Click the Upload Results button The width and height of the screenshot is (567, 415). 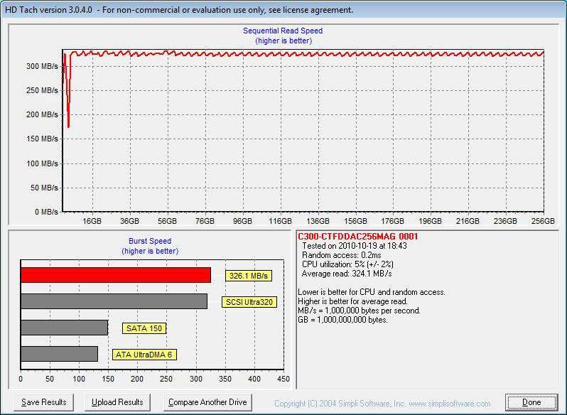tap(117, 402)
